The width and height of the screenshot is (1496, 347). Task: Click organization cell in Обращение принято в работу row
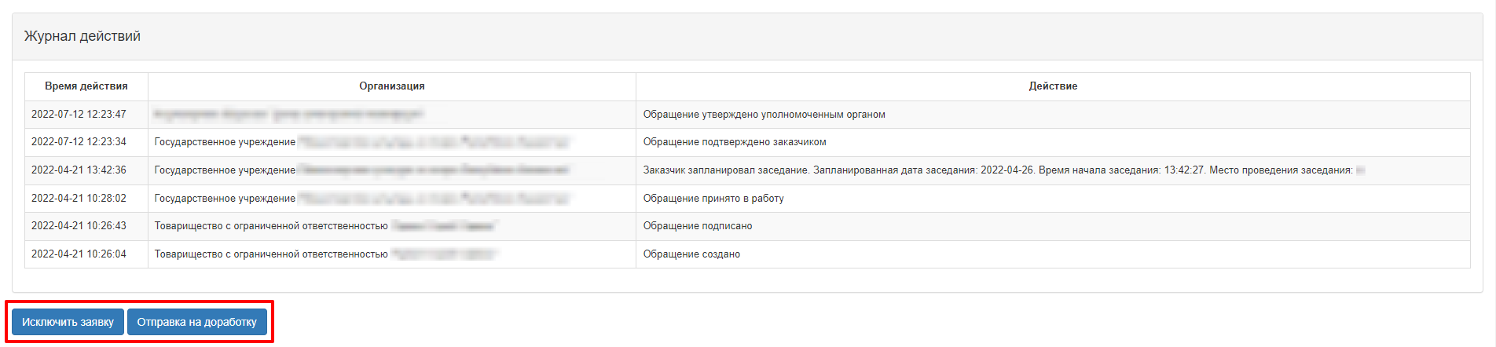click(x=392, y=199)
